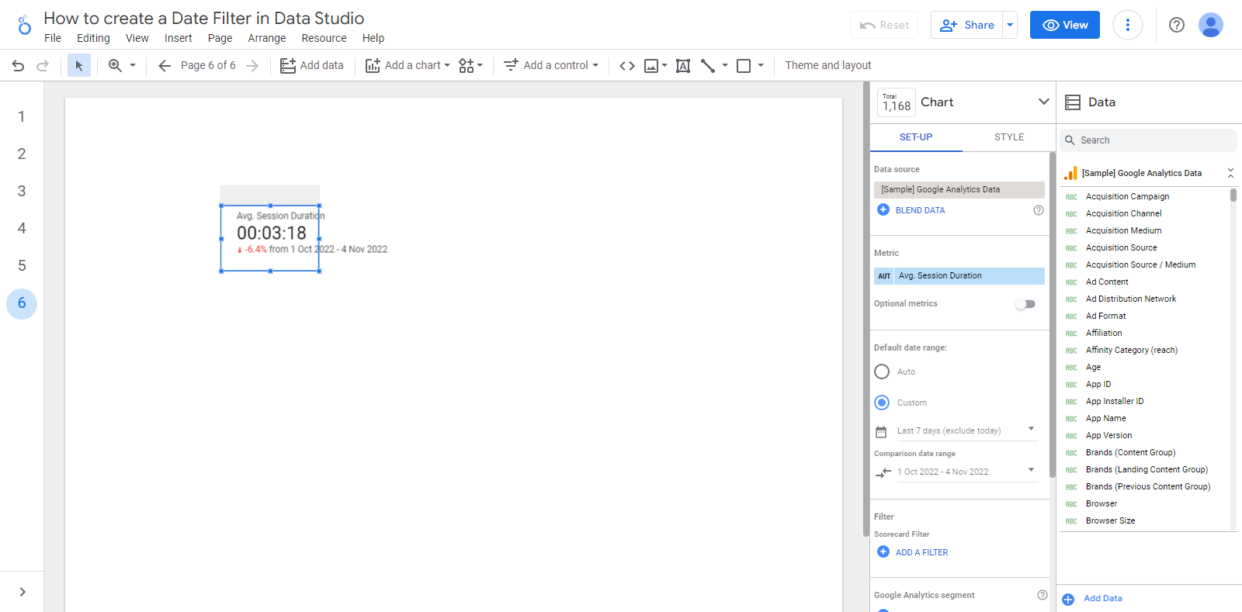1242x612 pixels.
Task: Select the Auto date range radio button
Action: point(882,372)
